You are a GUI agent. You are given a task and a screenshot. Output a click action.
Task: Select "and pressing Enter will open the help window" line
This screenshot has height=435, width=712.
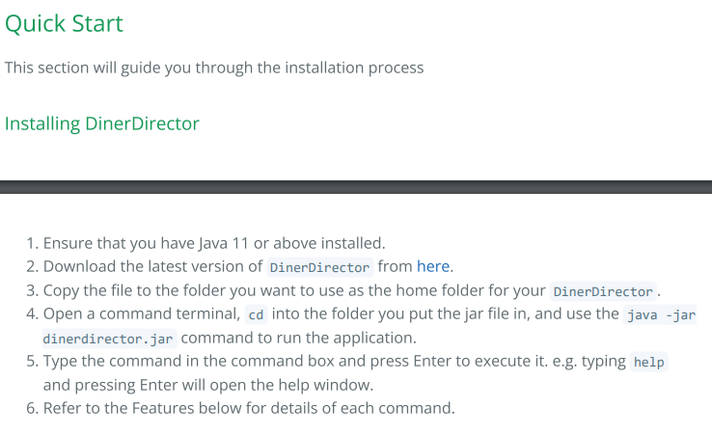[208, 385]
